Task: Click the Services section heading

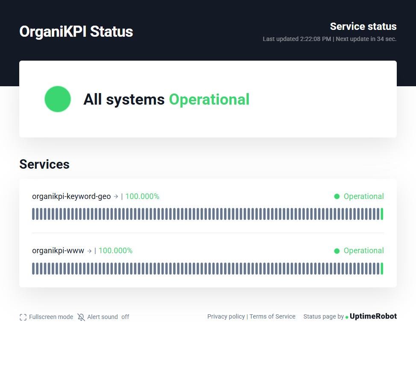Action: 44,164
